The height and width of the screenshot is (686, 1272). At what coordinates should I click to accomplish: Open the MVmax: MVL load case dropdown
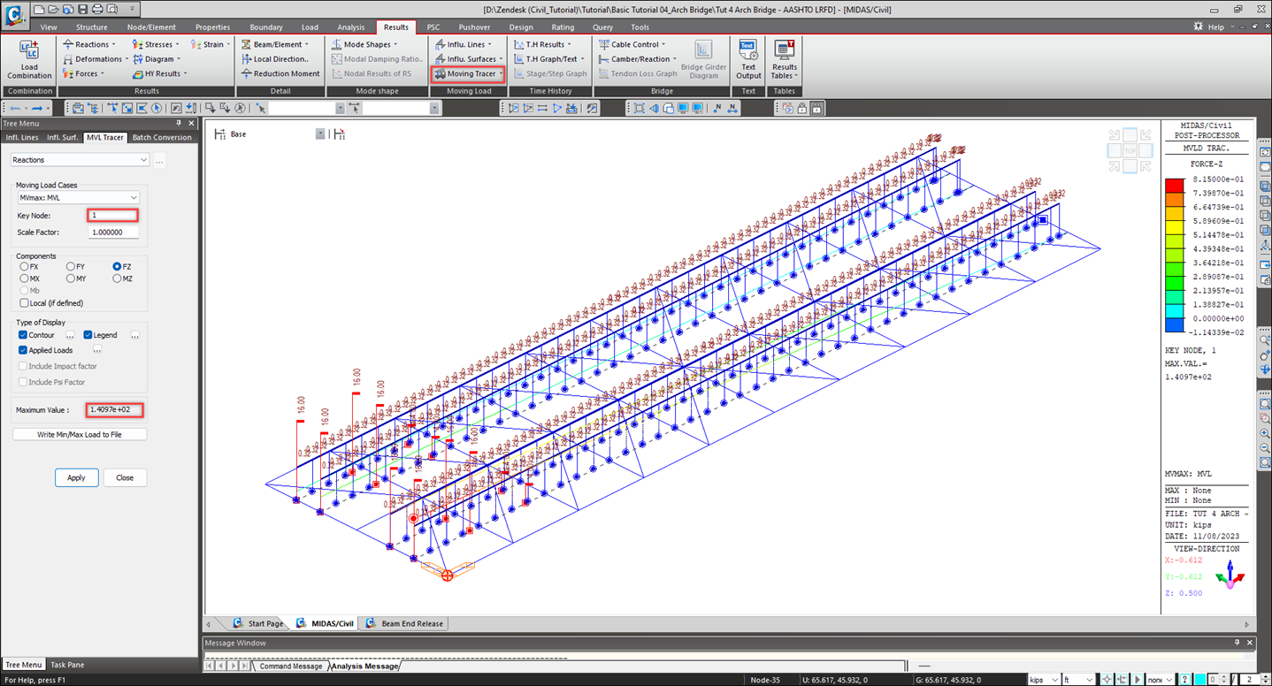79,198
